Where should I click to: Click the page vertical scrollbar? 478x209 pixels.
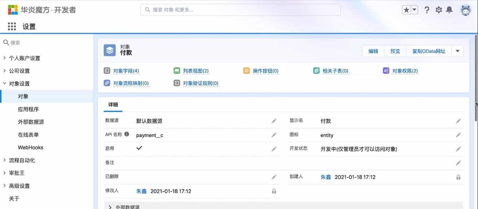pos(476,77)
